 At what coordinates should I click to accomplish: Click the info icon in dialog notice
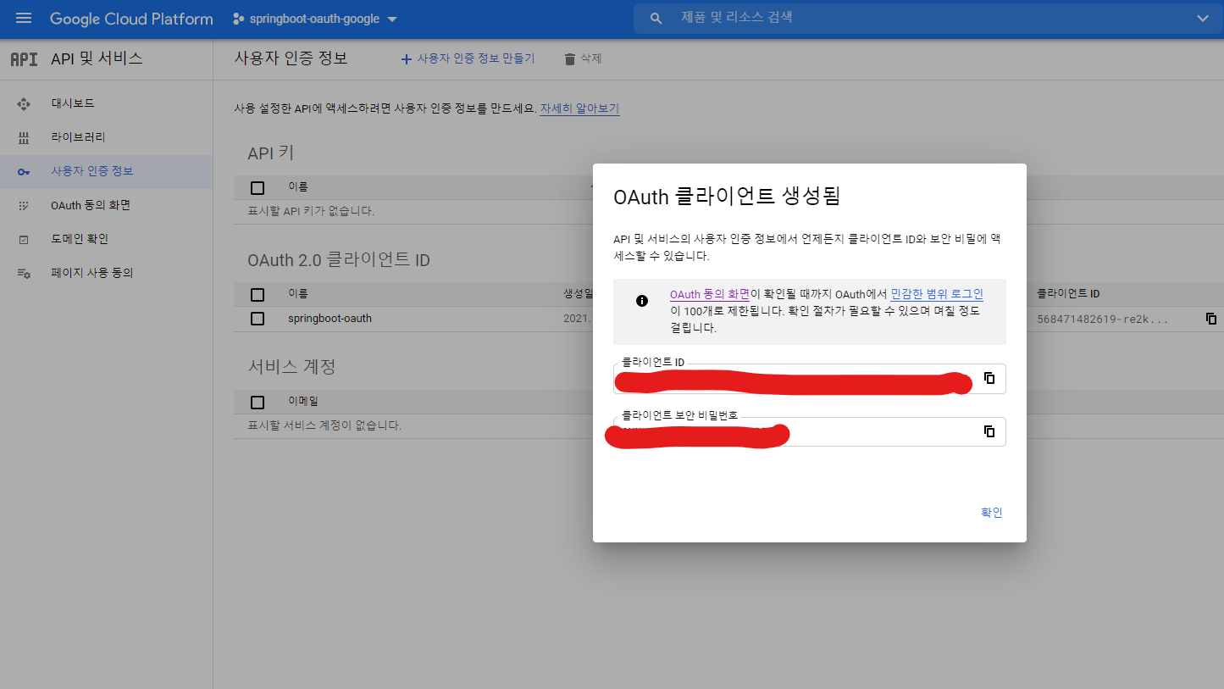tap(642, 300)
